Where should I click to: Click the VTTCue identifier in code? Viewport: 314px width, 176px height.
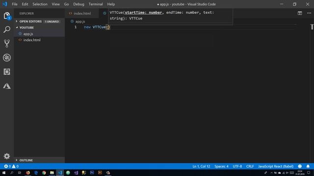click(99, 27)
